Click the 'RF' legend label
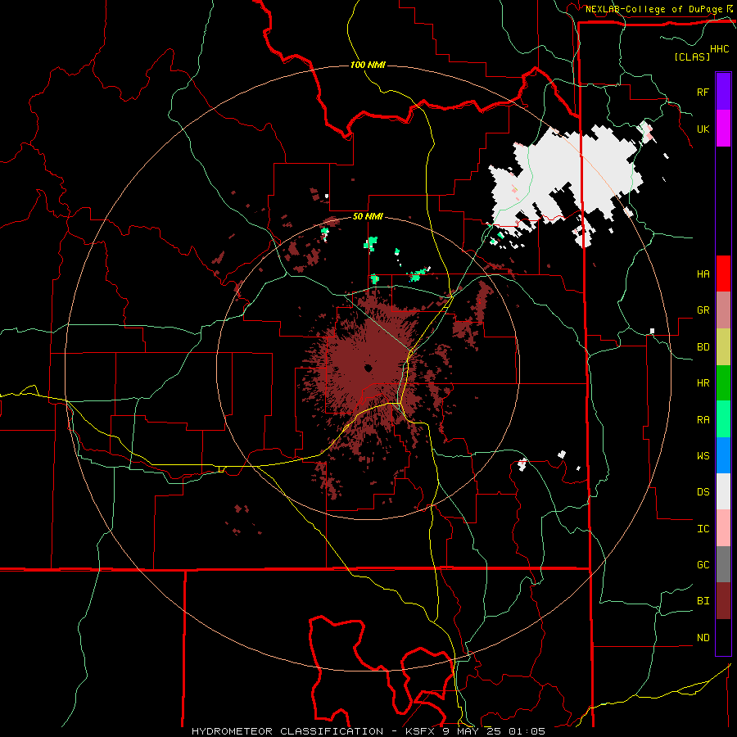This screenshot has width=737, height=737. (x=703, y=92)
